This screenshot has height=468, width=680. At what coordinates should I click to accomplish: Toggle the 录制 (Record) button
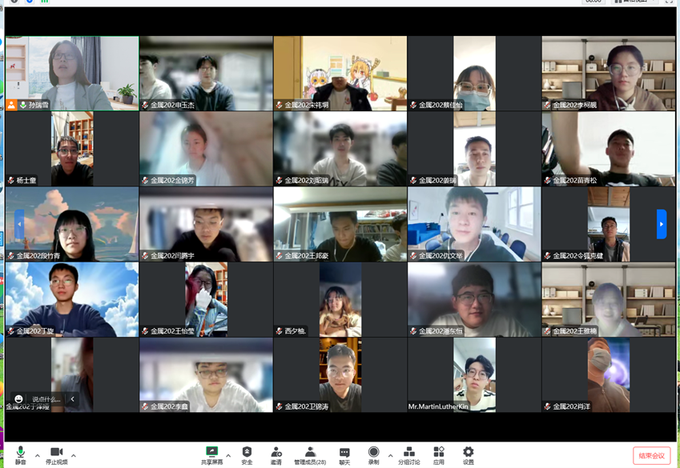click(373, 454)
